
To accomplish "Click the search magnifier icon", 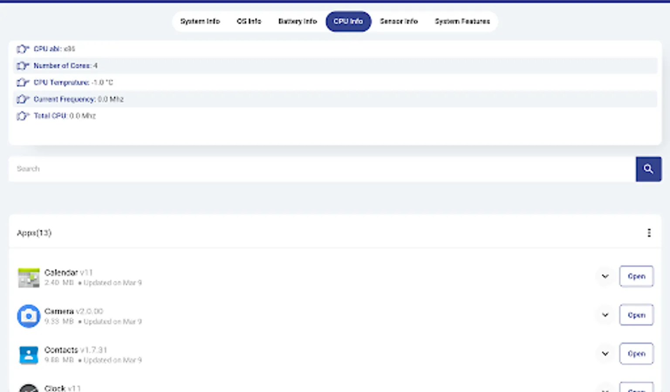I will tap(649, 169).
